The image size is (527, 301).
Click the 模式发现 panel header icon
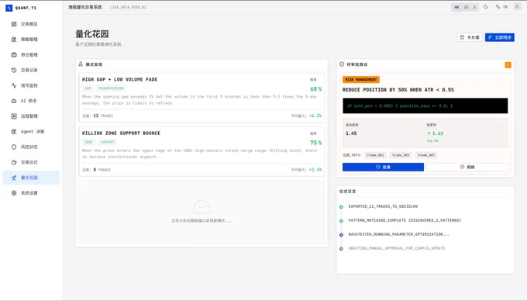click(x=81, y=64)
